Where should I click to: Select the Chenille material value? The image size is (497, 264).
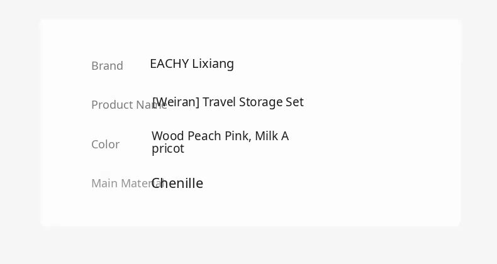[x=177, y=184]
